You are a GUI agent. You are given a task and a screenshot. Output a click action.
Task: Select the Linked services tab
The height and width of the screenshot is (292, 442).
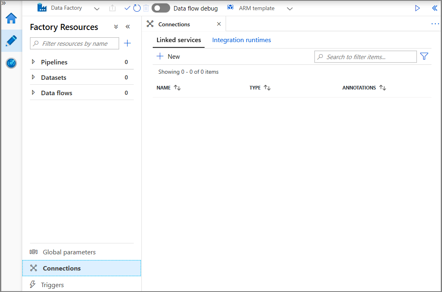point(179,40)
